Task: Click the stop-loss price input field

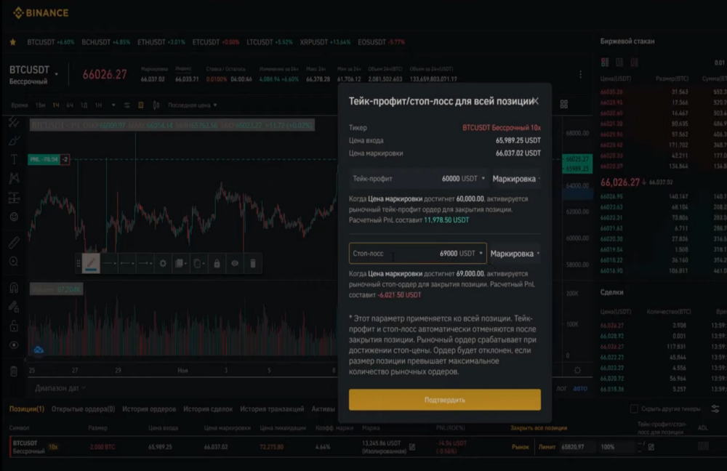Action: (x=418, y=254)
